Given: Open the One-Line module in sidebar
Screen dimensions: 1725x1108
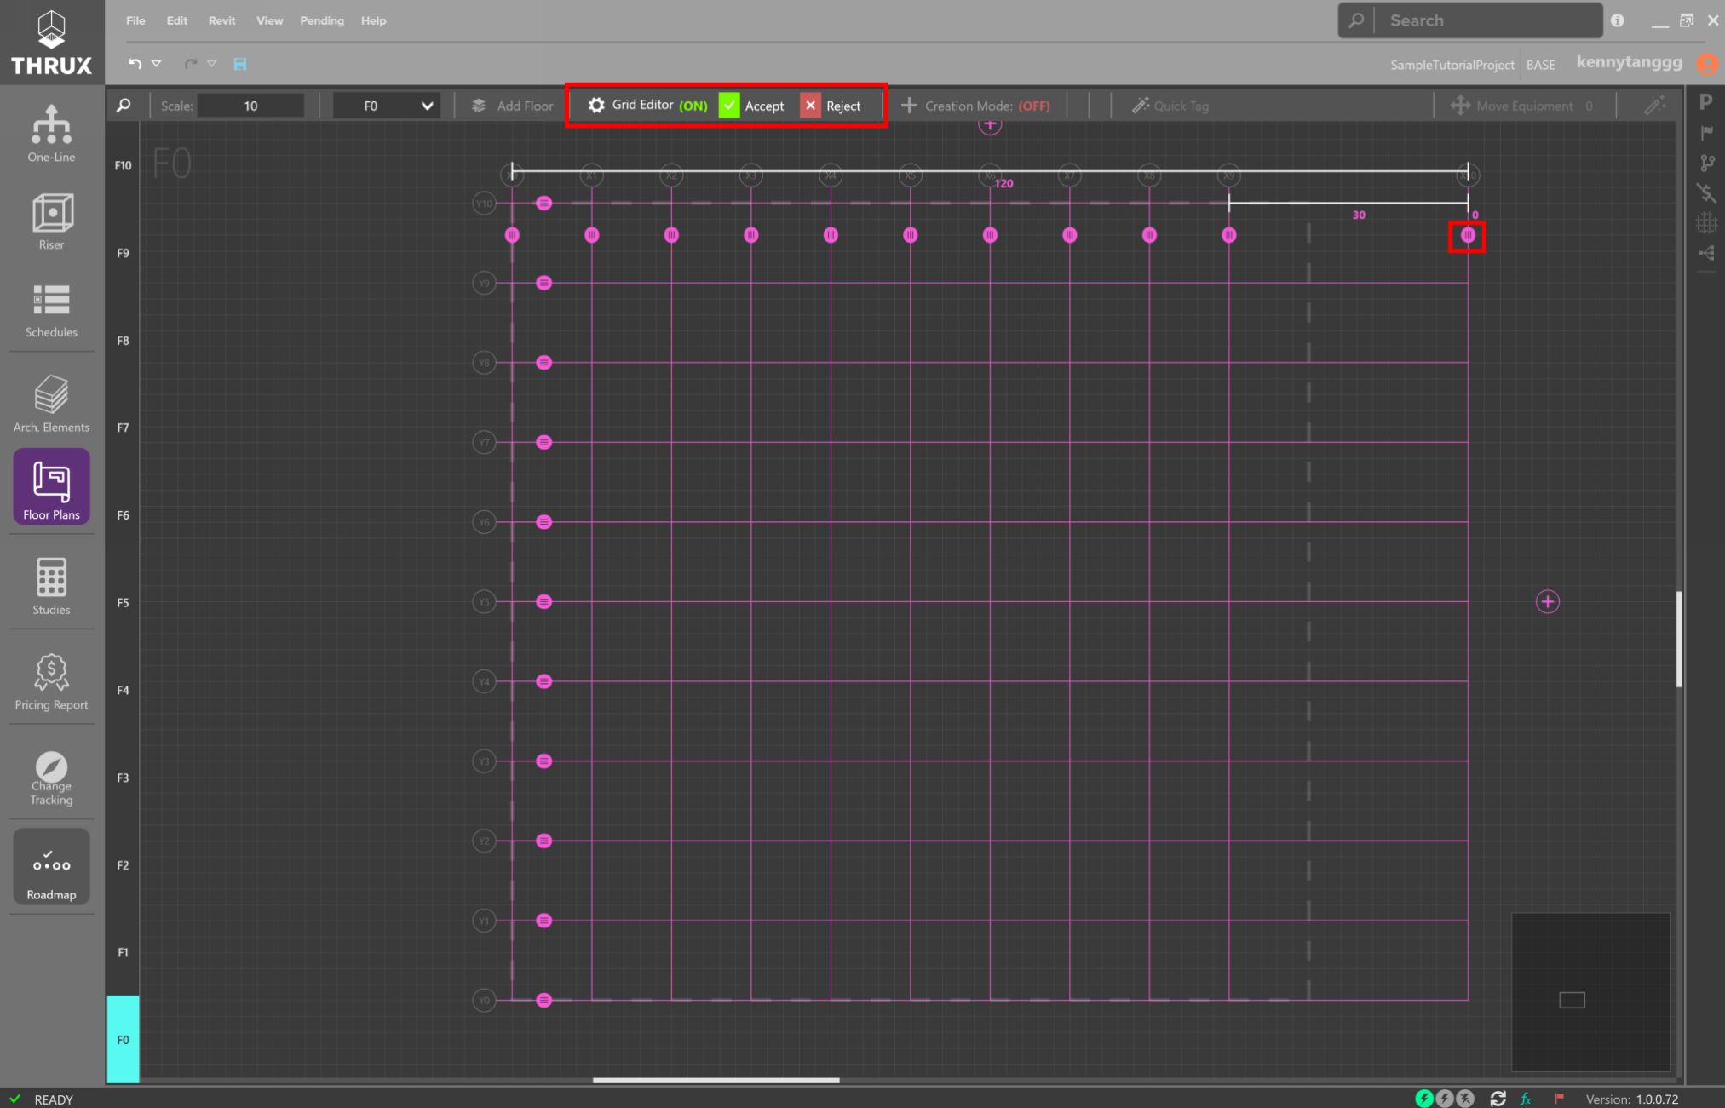Looking at the screenshot, I should 51,134.
